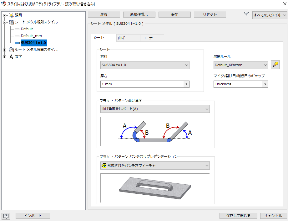
Task: Collapse the シート メタル規則スタイル node
Action: (5, 22)
